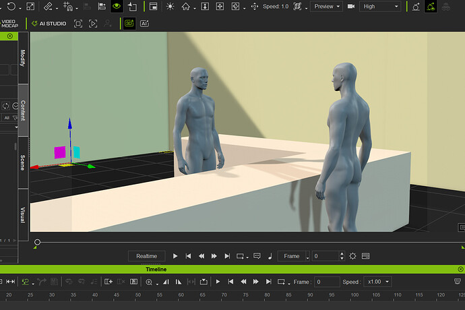The width and height of the screenshot is (465, 310).
Task: Increase frame value with stepper up arrow
Action: coord(342,254)
